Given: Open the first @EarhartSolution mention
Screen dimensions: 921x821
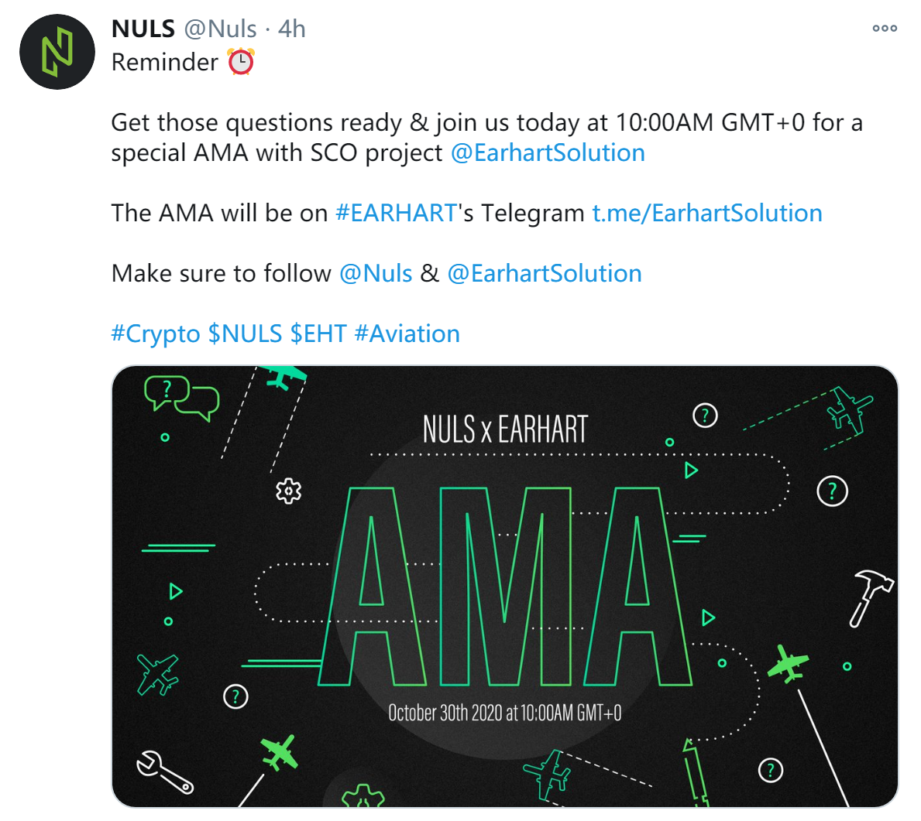Looking at the screenshot, I should pos(548,152).
